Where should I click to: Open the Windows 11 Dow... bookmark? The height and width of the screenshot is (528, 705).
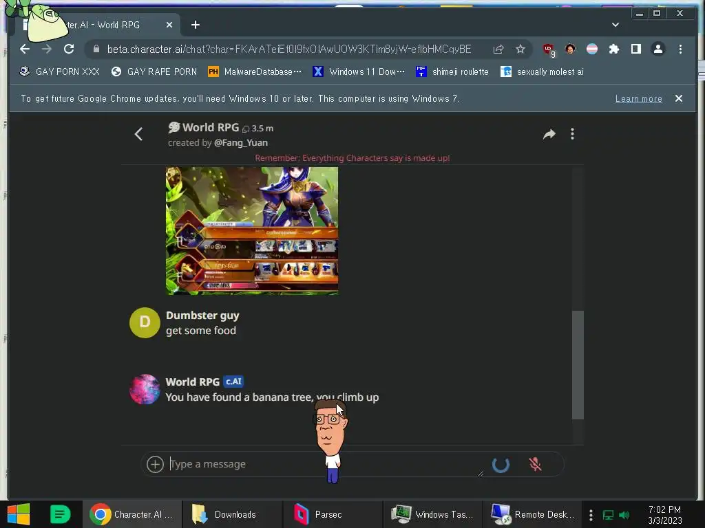click(359, 71)
